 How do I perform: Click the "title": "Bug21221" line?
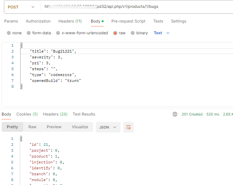click(53, 51)
